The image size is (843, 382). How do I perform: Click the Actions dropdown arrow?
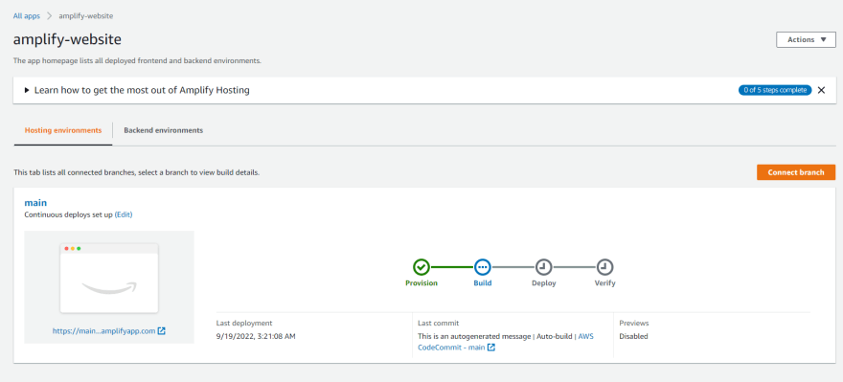click(x=824, y=40)
